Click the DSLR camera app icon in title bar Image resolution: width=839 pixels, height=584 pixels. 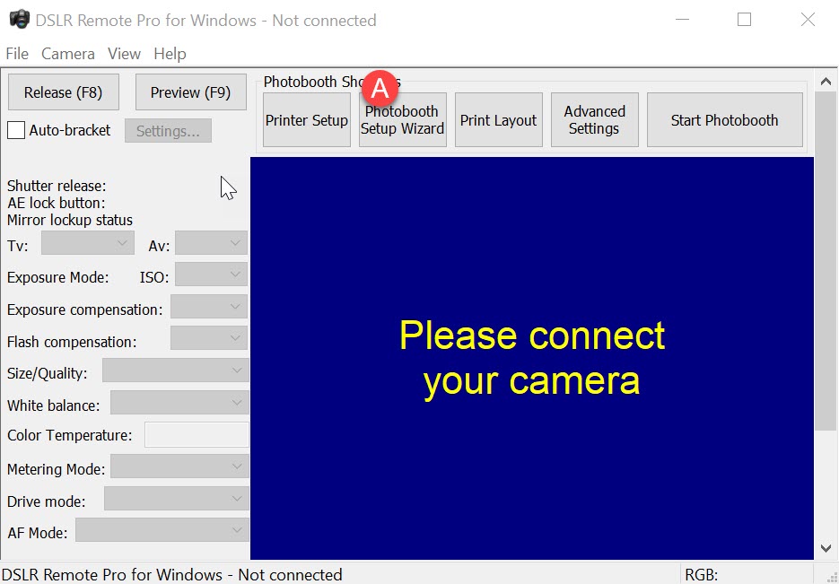[x=19, y=19]
